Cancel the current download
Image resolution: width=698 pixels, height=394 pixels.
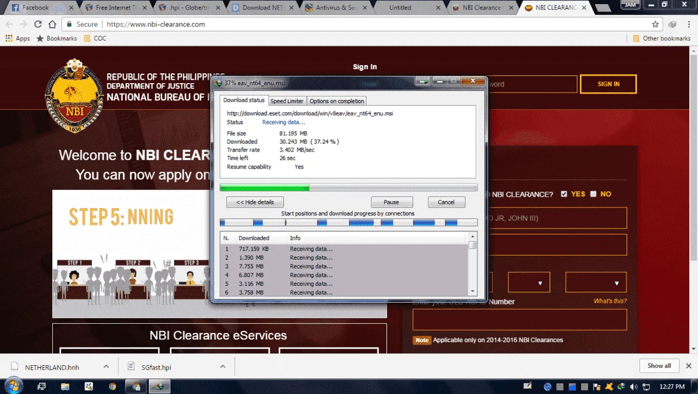[x=446, y=202]
